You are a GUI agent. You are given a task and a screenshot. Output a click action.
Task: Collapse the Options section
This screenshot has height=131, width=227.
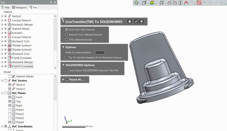[63, 47]
